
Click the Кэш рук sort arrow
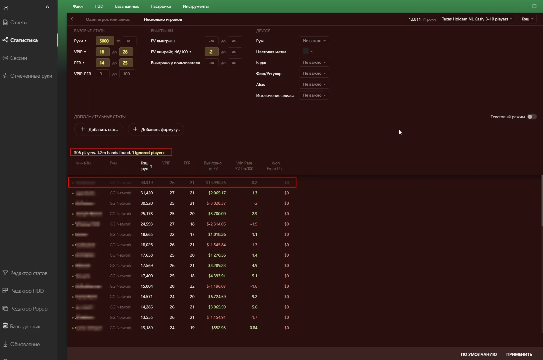(x=151, y=166)
